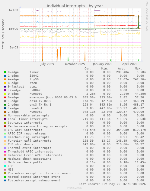Click the Function call interrupts label
This screenshot has width=150, height=191.
(x=30, y=141)
